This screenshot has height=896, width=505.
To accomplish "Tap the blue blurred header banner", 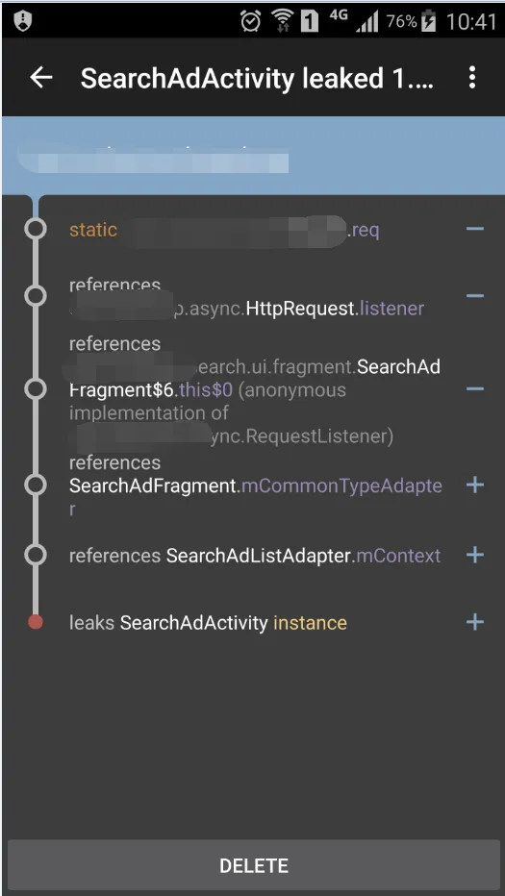I will (x=253, y=156).
